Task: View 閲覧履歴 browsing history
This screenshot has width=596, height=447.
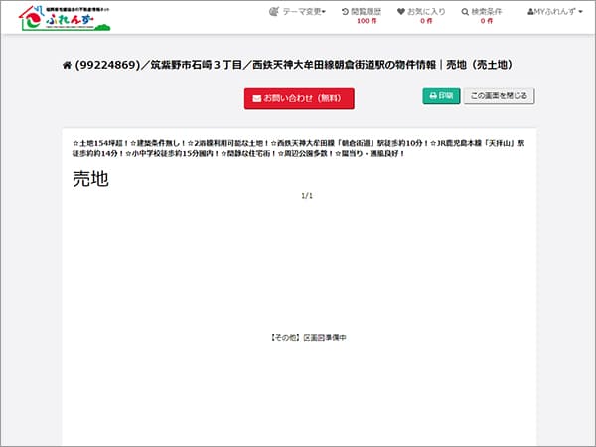Action: tap(362, 12)
